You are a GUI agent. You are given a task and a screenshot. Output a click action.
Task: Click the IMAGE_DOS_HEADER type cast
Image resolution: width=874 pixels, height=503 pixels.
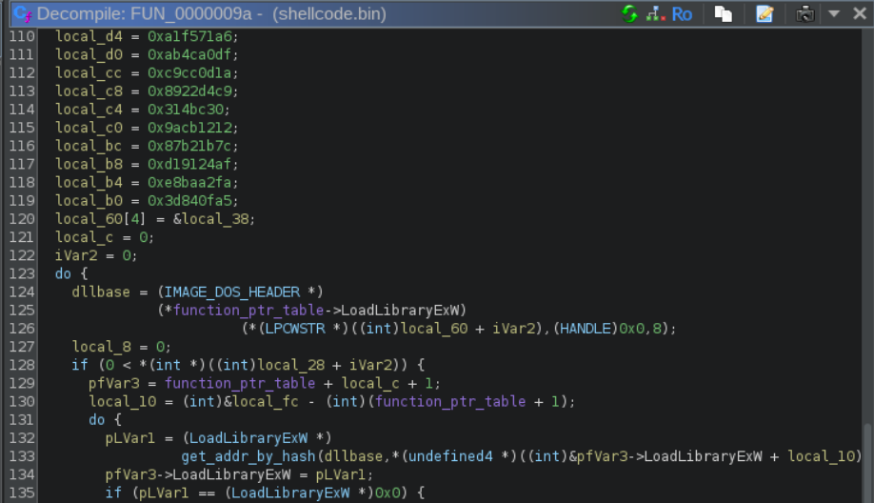(242, 292)
